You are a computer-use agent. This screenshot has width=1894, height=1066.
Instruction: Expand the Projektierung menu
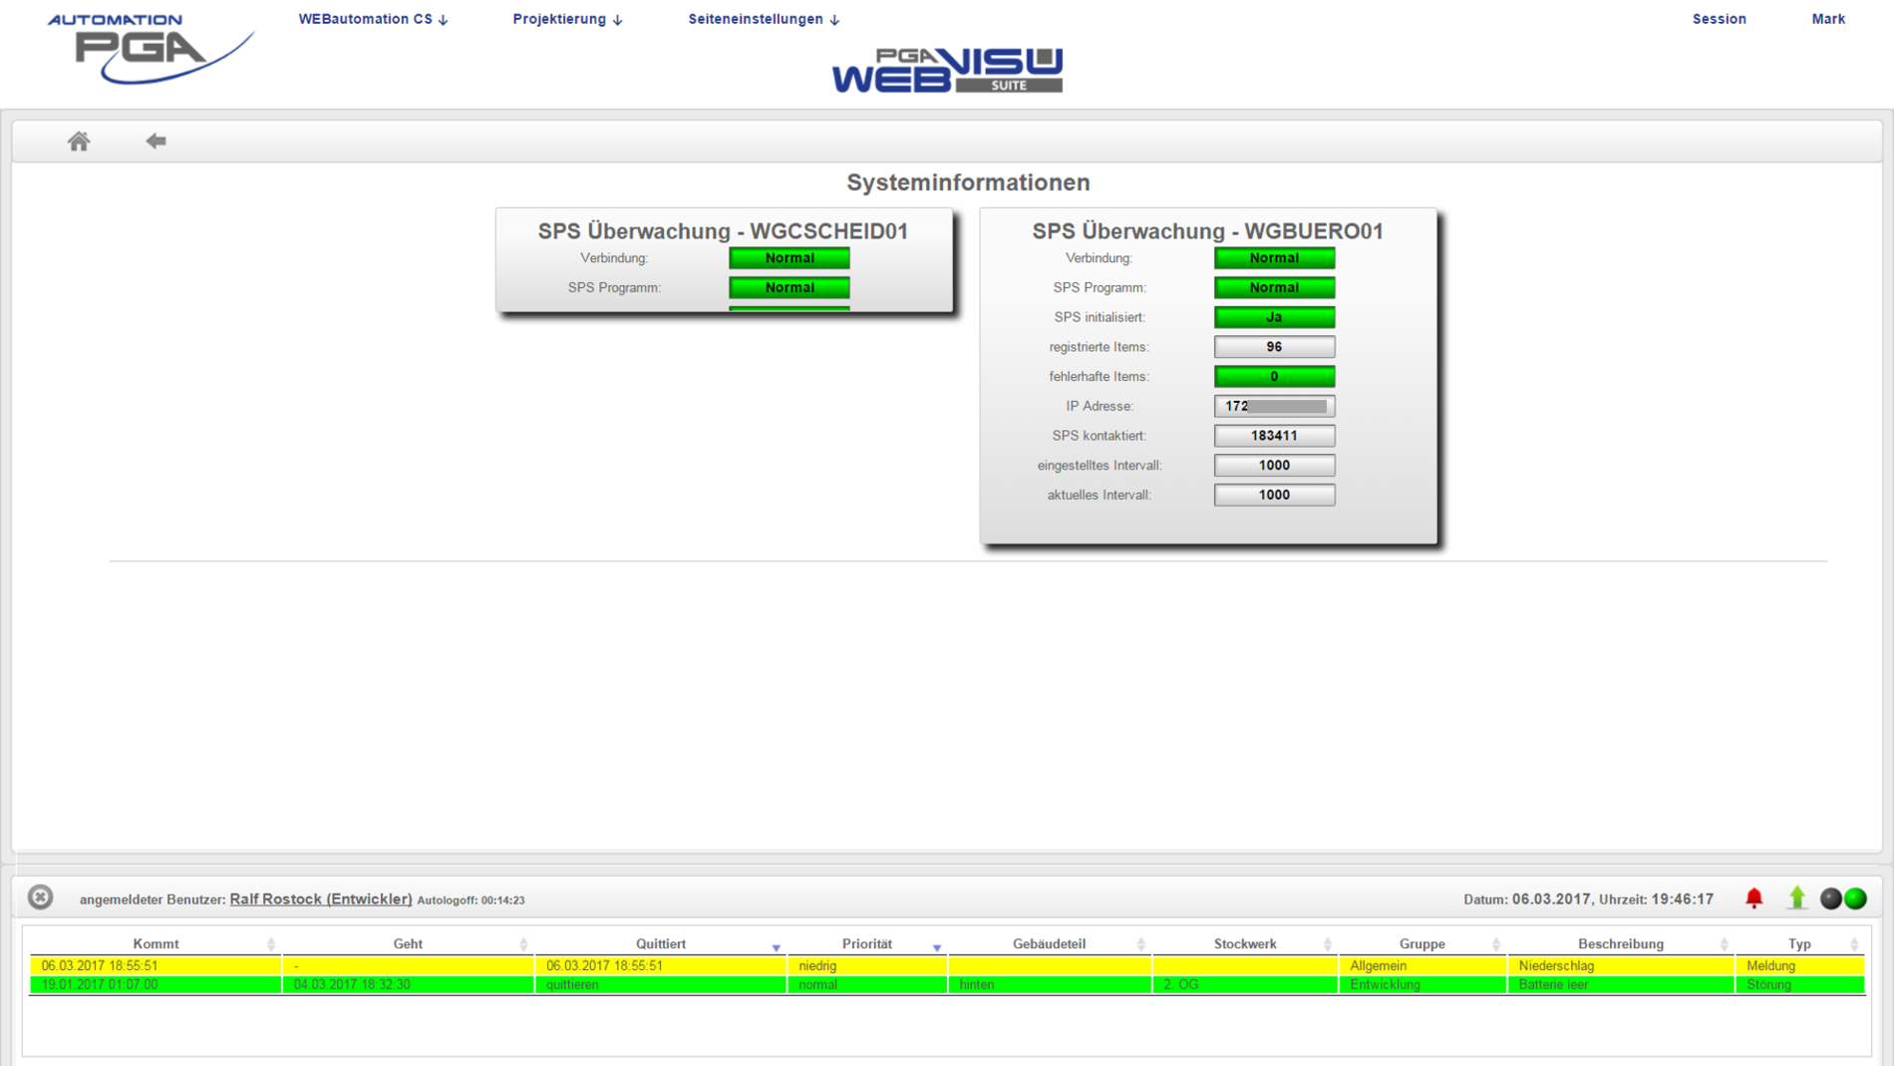click(567, 19)
